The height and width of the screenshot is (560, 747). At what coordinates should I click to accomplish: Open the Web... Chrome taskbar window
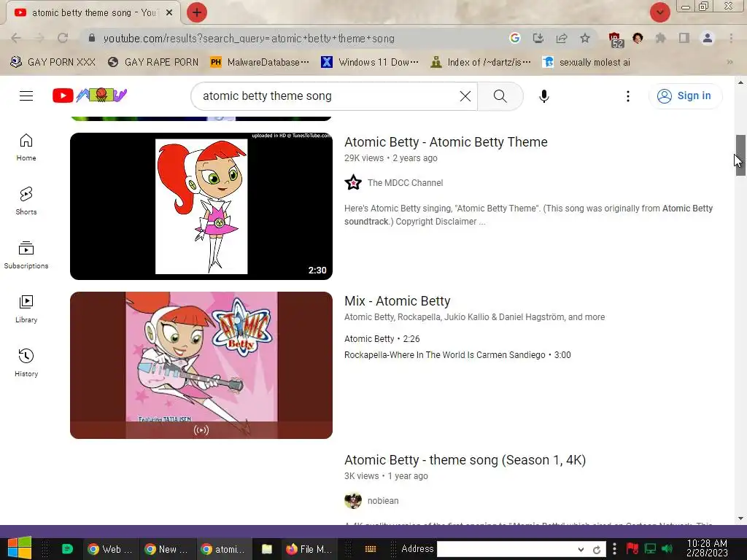click(111, 550)
